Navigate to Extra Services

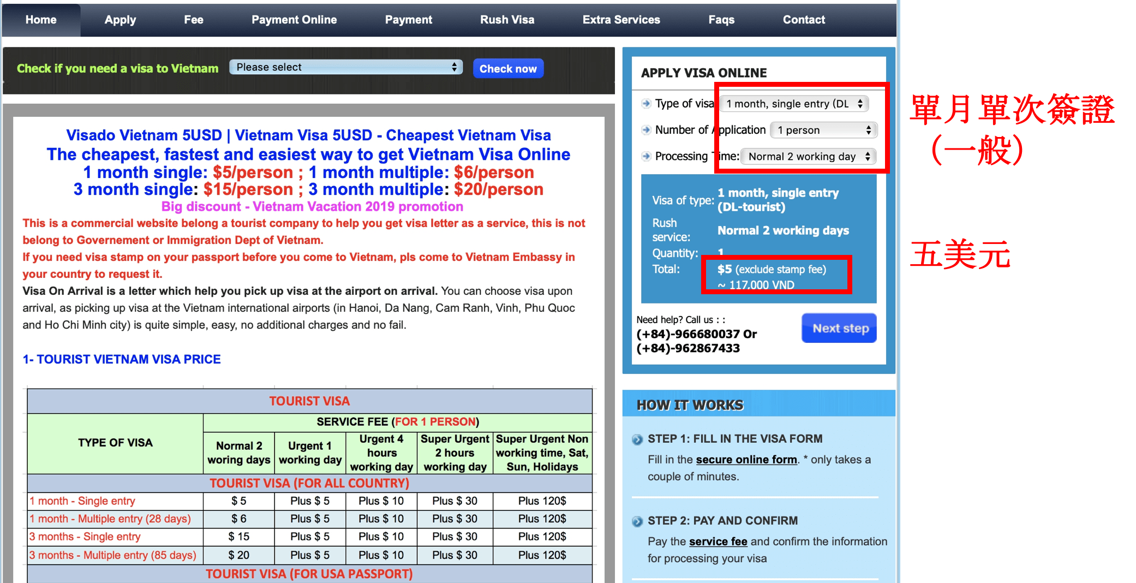pyautogui.click(x=621, y=20)
